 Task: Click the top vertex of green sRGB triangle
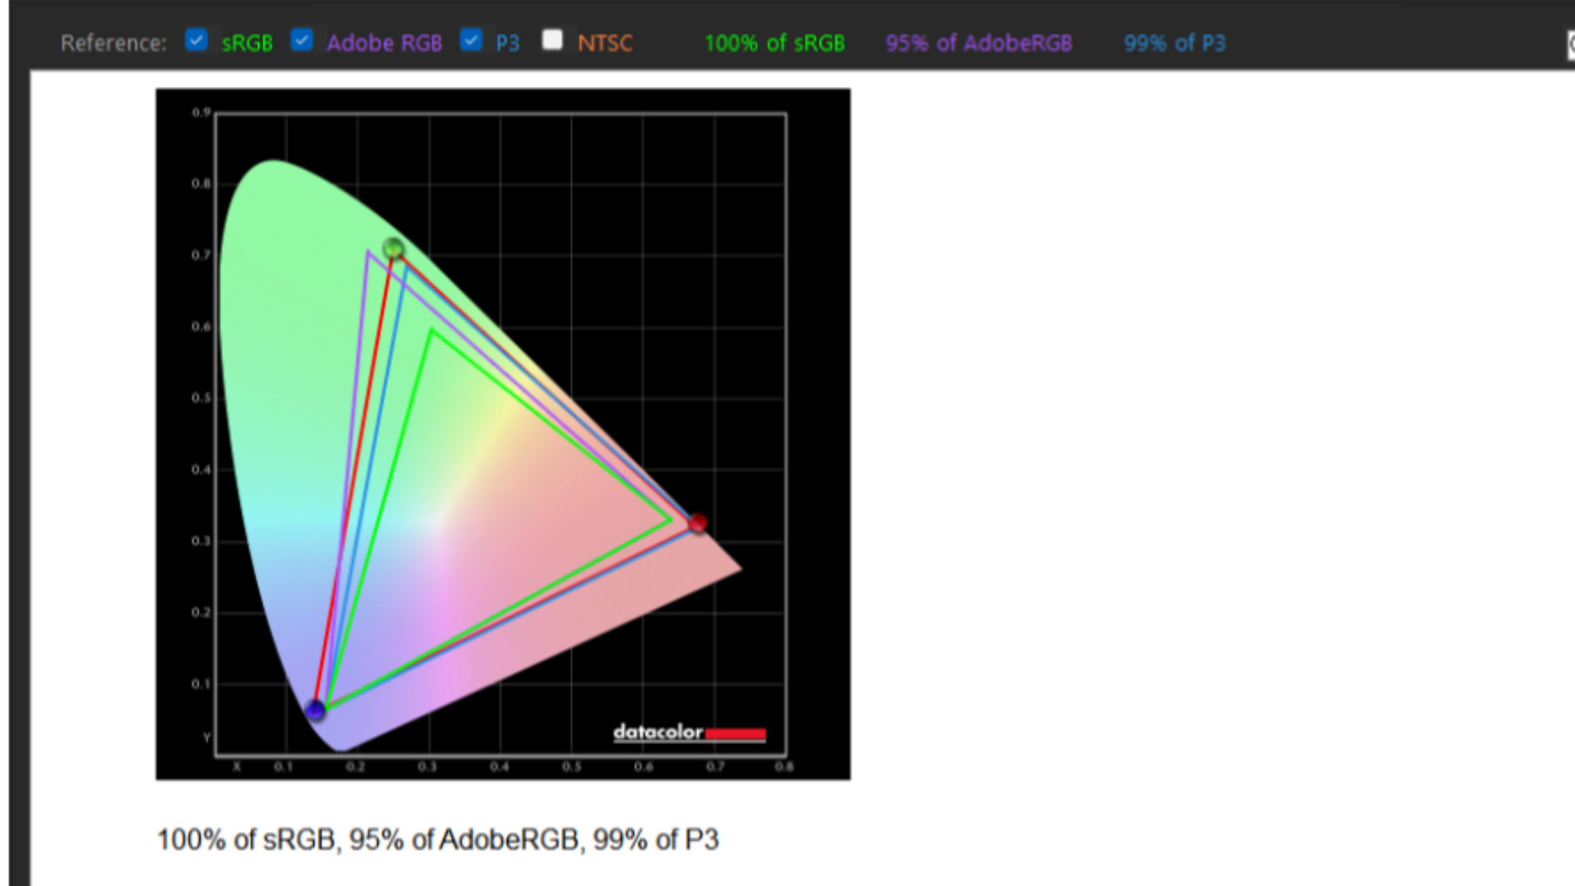pyautogui.click(x=431, y=330)
